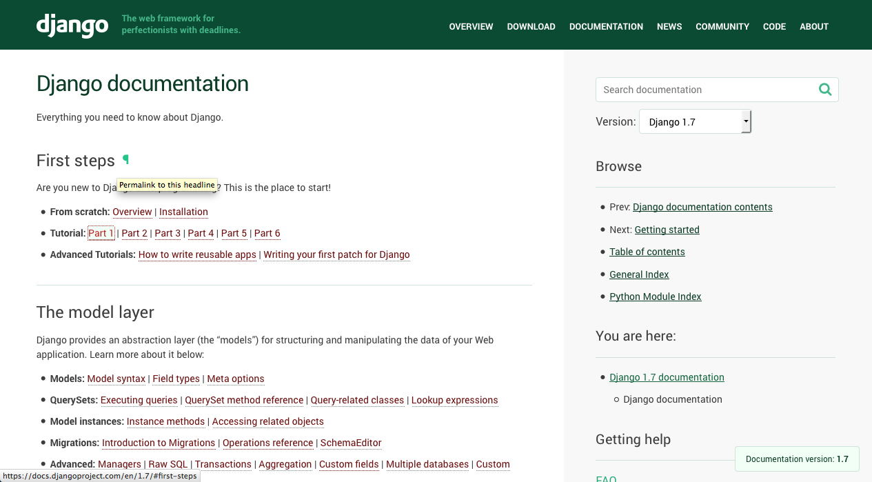Open Accessing related objects link
The height and width of the screenshot is (482, 872).
(268, 421)
